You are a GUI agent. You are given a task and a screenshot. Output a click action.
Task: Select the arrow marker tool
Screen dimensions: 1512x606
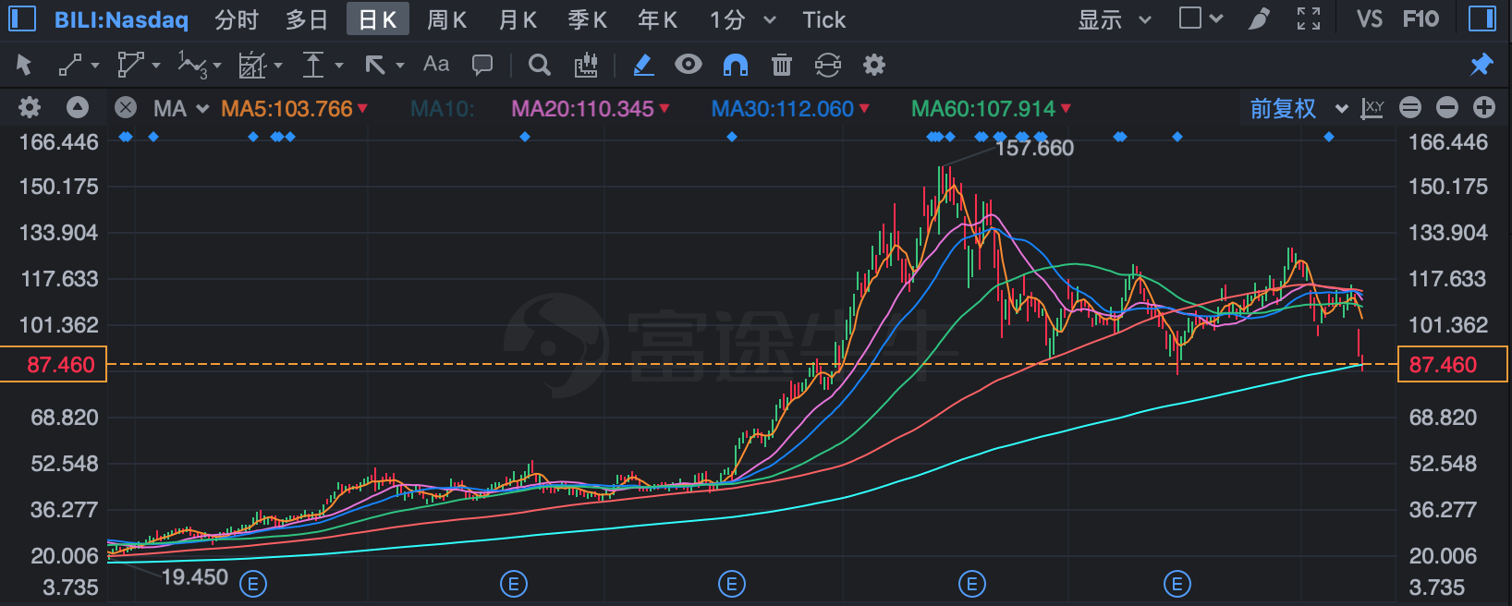click(374, 65)
